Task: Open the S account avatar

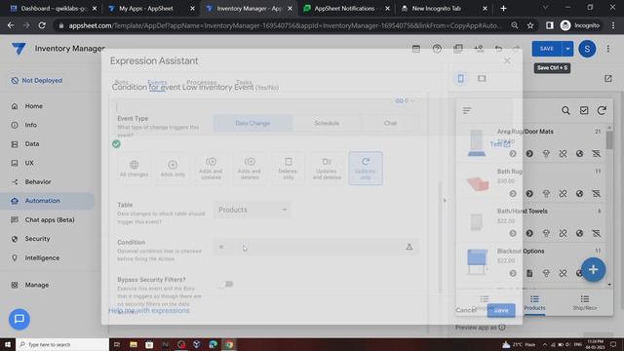Action: [x=587, y=49]
